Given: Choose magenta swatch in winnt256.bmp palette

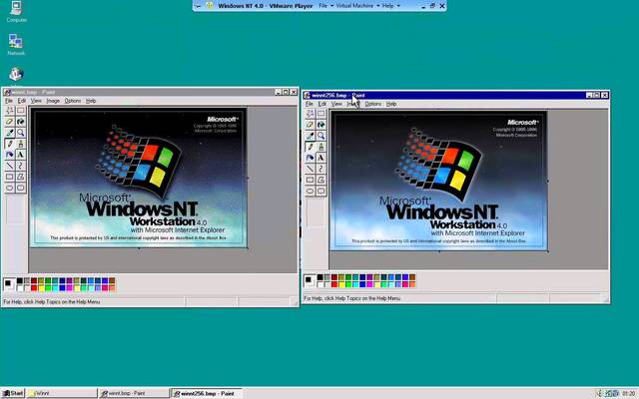Looking at the screenshot, I should point(369,284).
